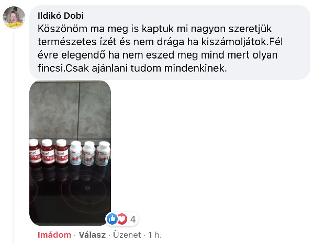The height and width of the screenshot is (244, 314).
Task: Click Üzenet to message the commenter
Action: coord(127,235)
